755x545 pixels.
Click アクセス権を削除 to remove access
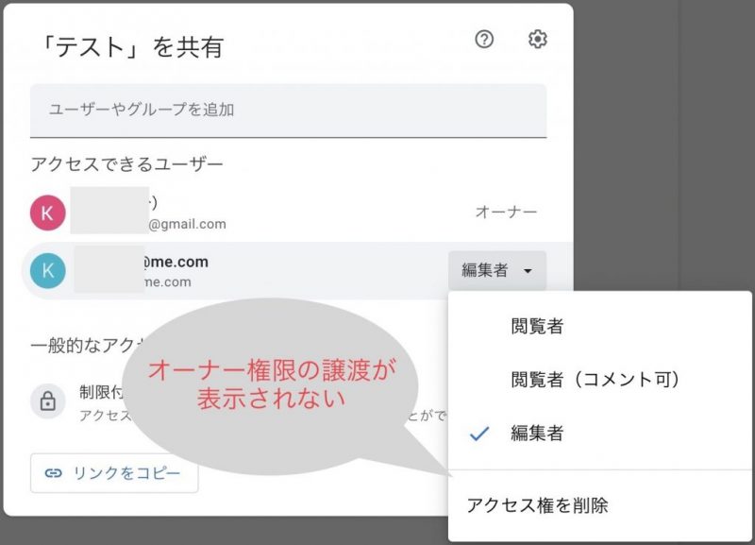(x=537, y=505)
